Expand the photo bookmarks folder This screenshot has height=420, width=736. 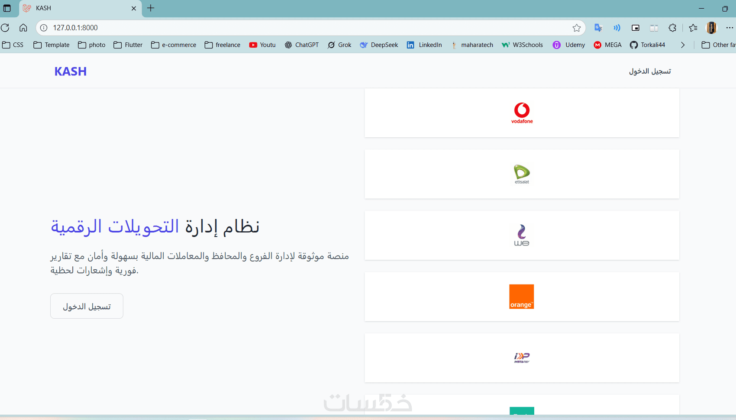(92, 45)
